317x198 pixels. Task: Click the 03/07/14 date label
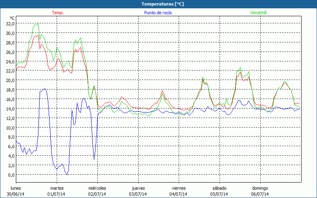pyautogui.click(x=138, y=194)
